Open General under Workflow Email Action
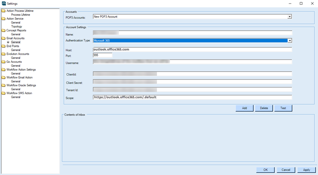Screen dimensions: 318x175 (16, 81)
